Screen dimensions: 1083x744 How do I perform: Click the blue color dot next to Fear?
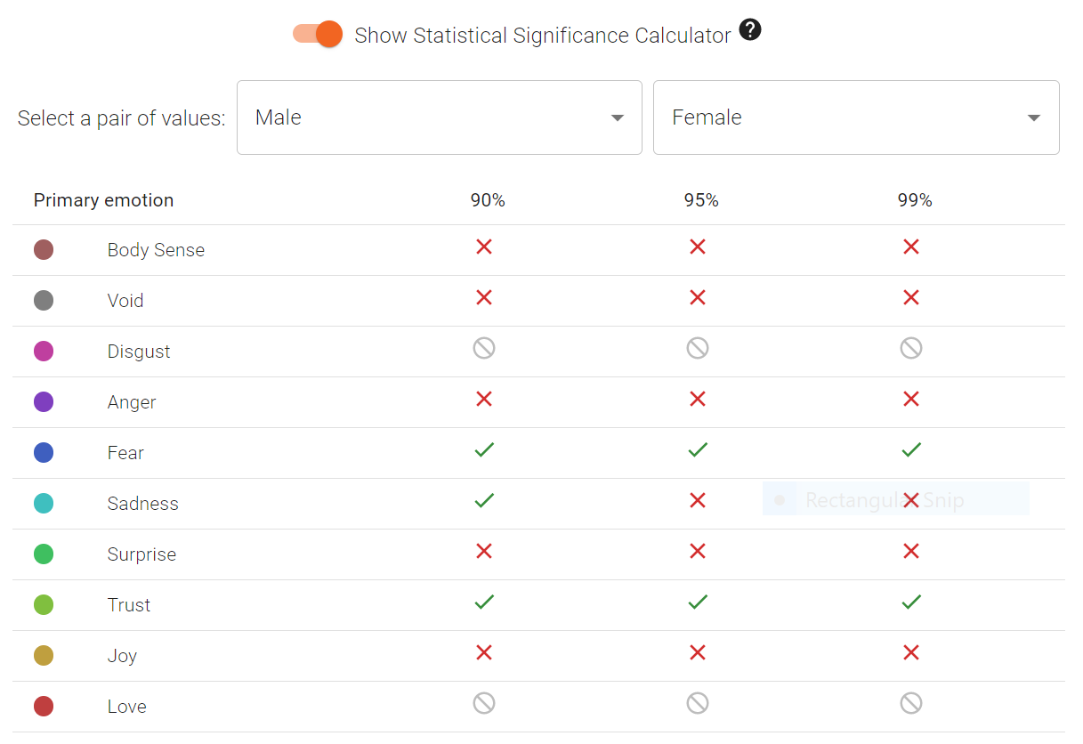tap(44, 452)
